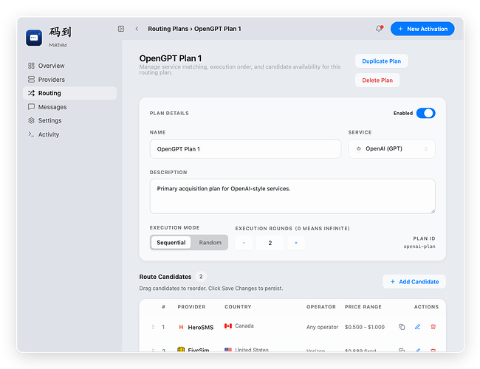The width and height of the screenshot is (480, 369).
Task: Click the OPERATOR column header
Action: click(x=321, y=307)
